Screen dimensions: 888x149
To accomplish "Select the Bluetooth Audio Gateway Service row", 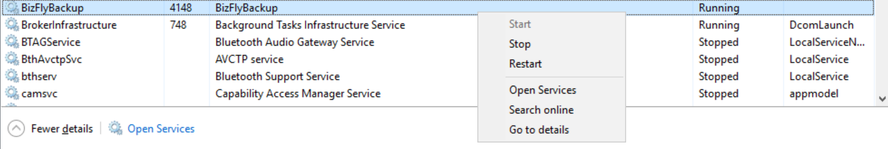I will coord(438,42).
